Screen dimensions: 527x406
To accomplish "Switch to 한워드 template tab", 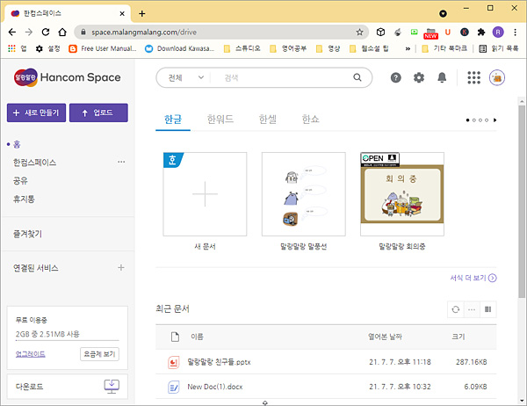I will (220, 119).
